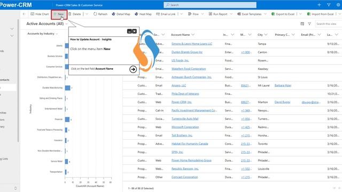This screenshot has width=342, height=192.
Task: Click the Export to Excel command
Action: pos(283,14)
